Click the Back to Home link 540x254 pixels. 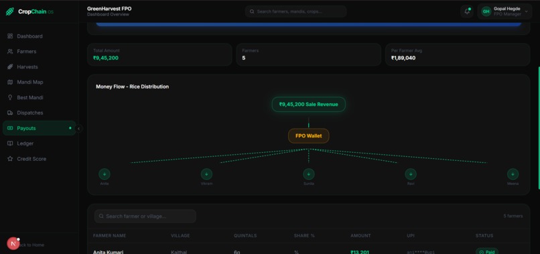coord(30,245)
